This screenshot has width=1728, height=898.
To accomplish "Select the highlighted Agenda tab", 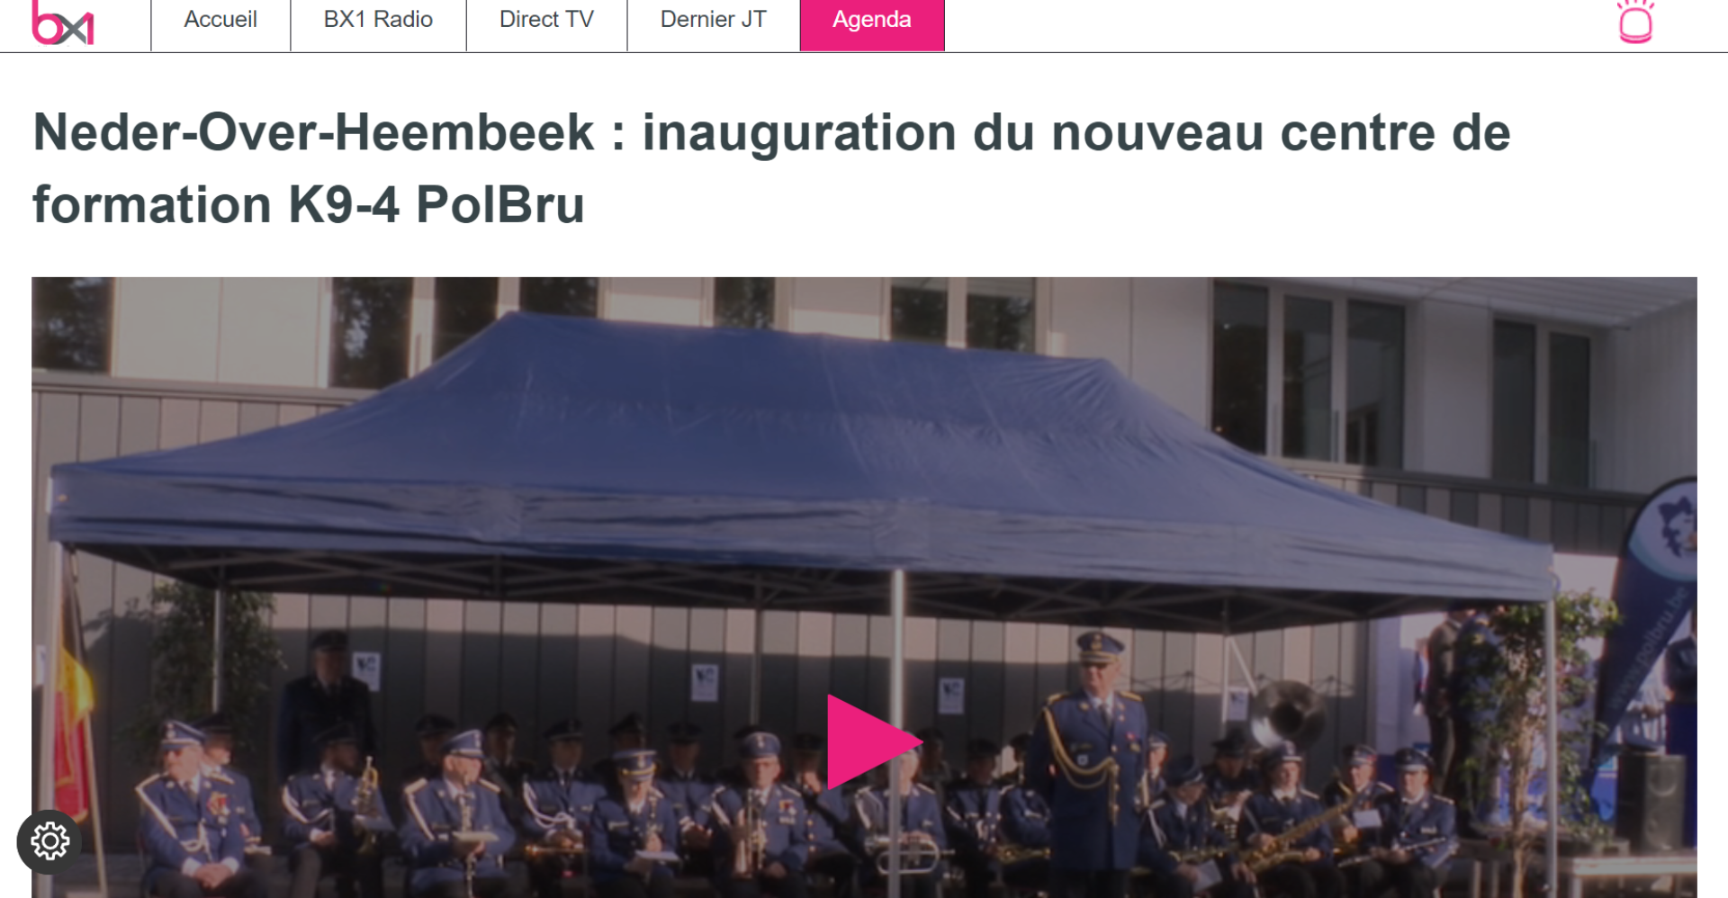I will tap(871, 20).
